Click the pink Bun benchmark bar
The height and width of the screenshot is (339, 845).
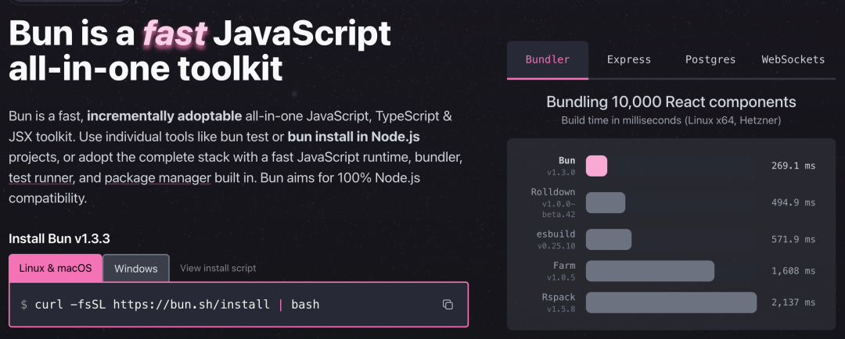click(596, 166)
